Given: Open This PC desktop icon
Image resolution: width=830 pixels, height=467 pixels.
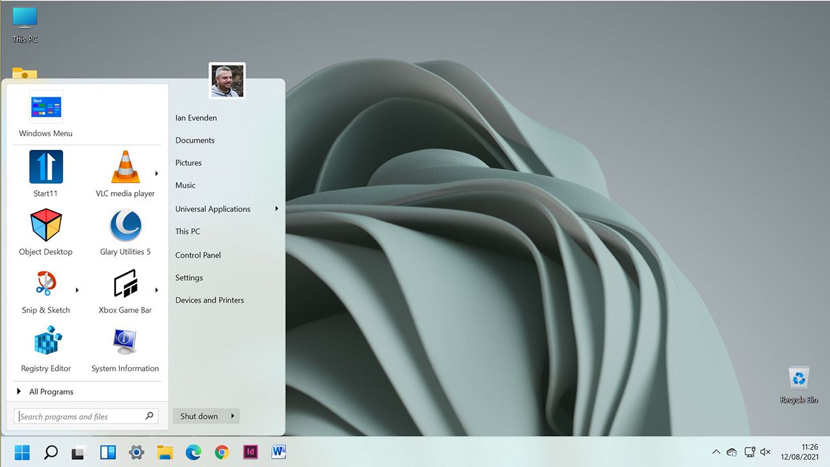Looking at the screenshot, I should (x=25, y=25).
